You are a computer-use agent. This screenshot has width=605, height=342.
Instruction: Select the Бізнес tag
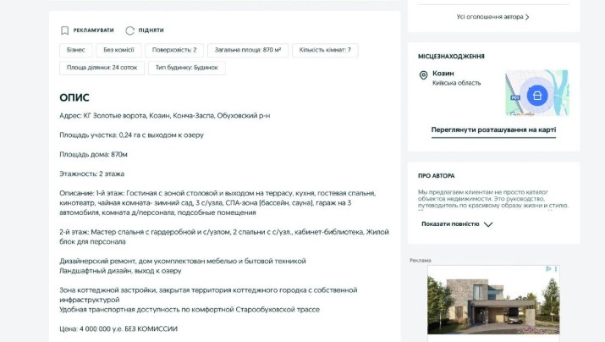coord(75,50)
